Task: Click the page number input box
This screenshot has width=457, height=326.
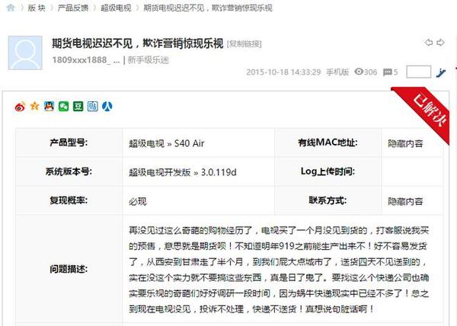Action: click(418, 72)
